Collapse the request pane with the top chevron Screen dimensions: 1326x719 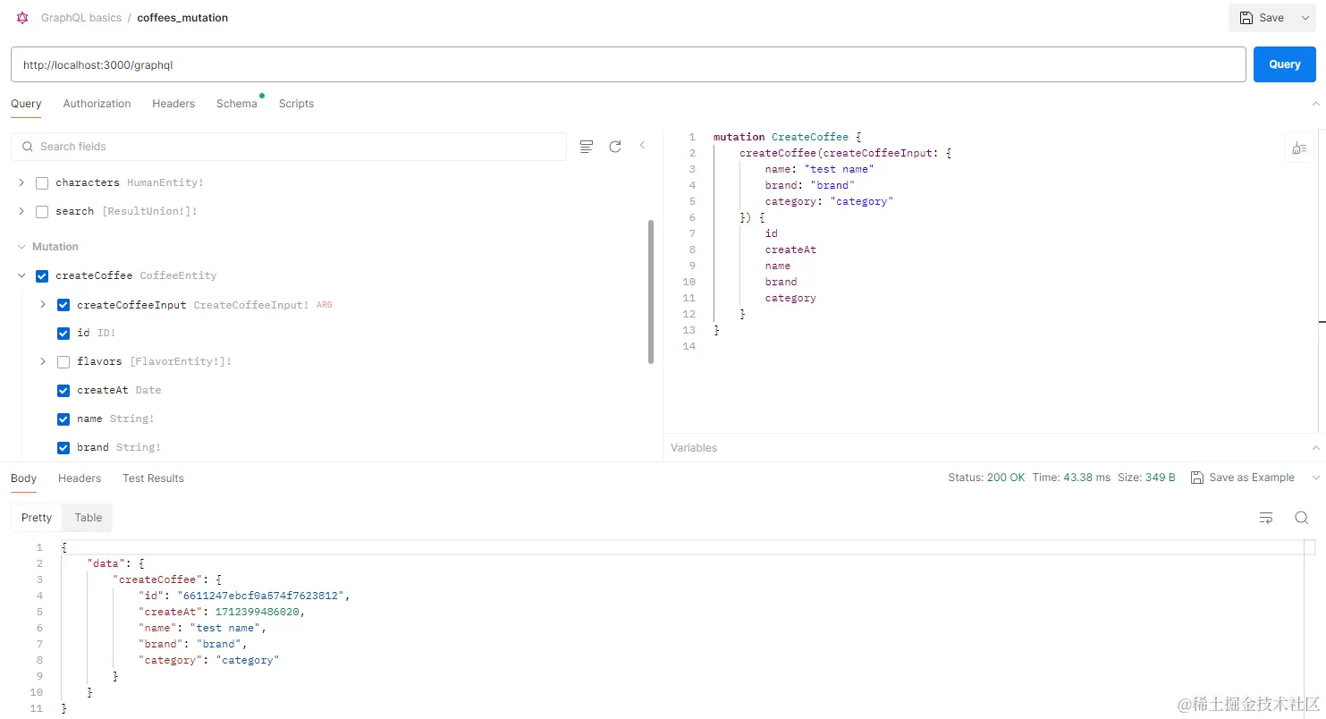1315,104
